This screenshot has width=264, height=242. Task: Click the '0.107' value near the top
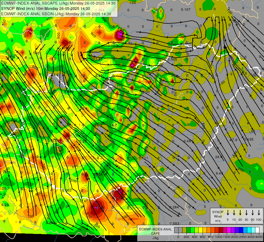click(x=186, y=10)
